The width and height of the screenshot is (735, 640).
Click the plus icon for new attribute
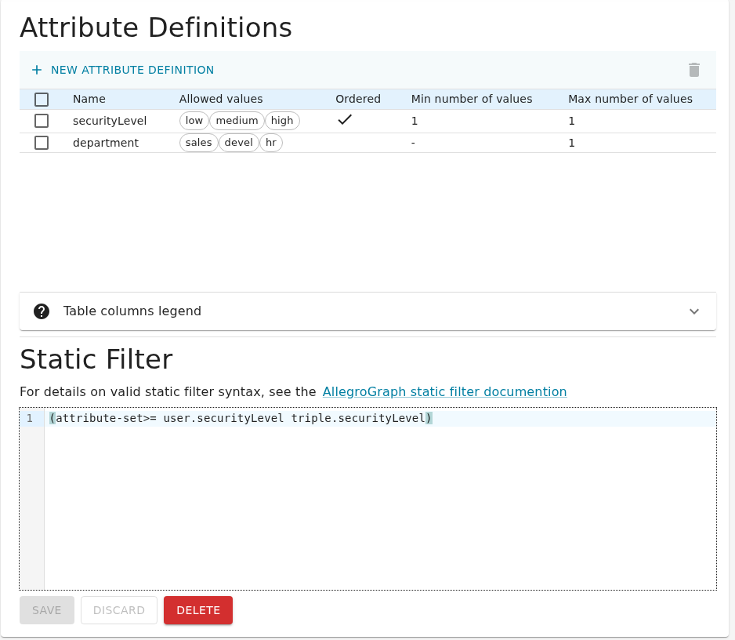point(37,70)
